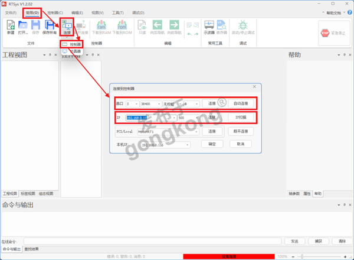
Task: Click the 自动连接 button
Action: click(241, 103)
